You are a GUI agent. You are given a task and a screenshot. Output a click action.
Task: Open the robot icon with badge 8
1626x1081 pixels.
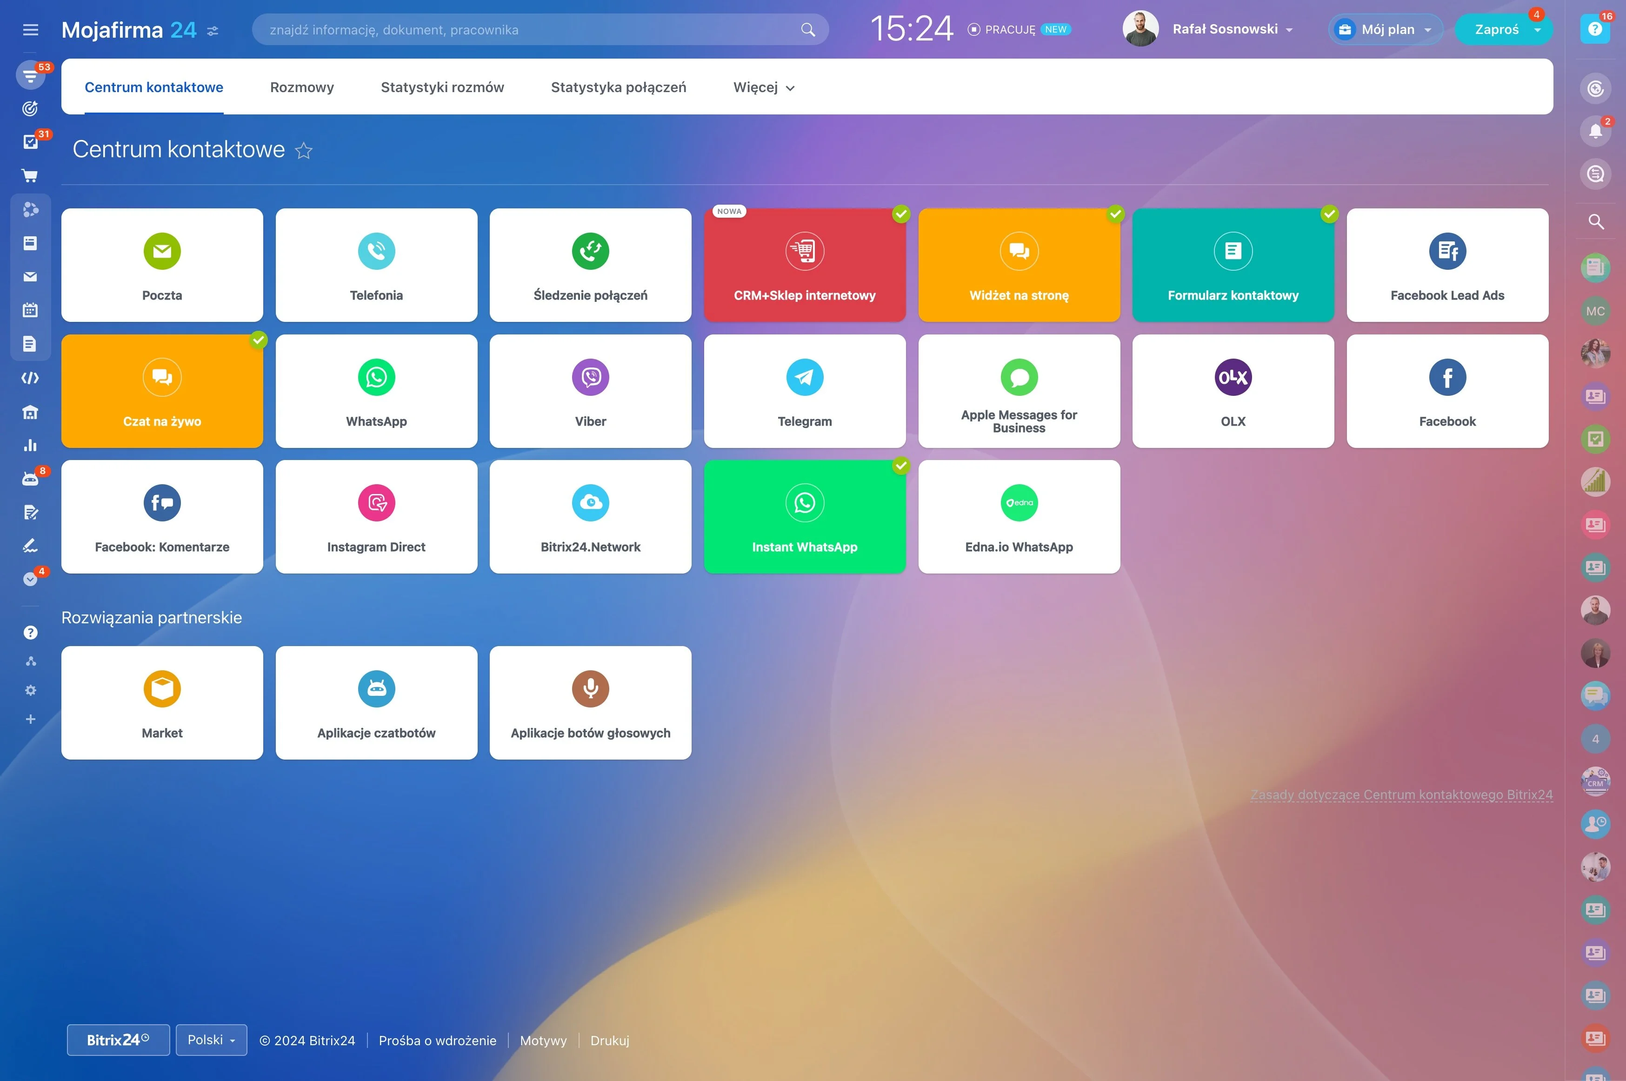30,479
